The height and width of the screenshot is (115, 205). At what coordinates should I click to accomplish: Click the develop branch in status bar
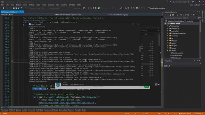(198, 113)
